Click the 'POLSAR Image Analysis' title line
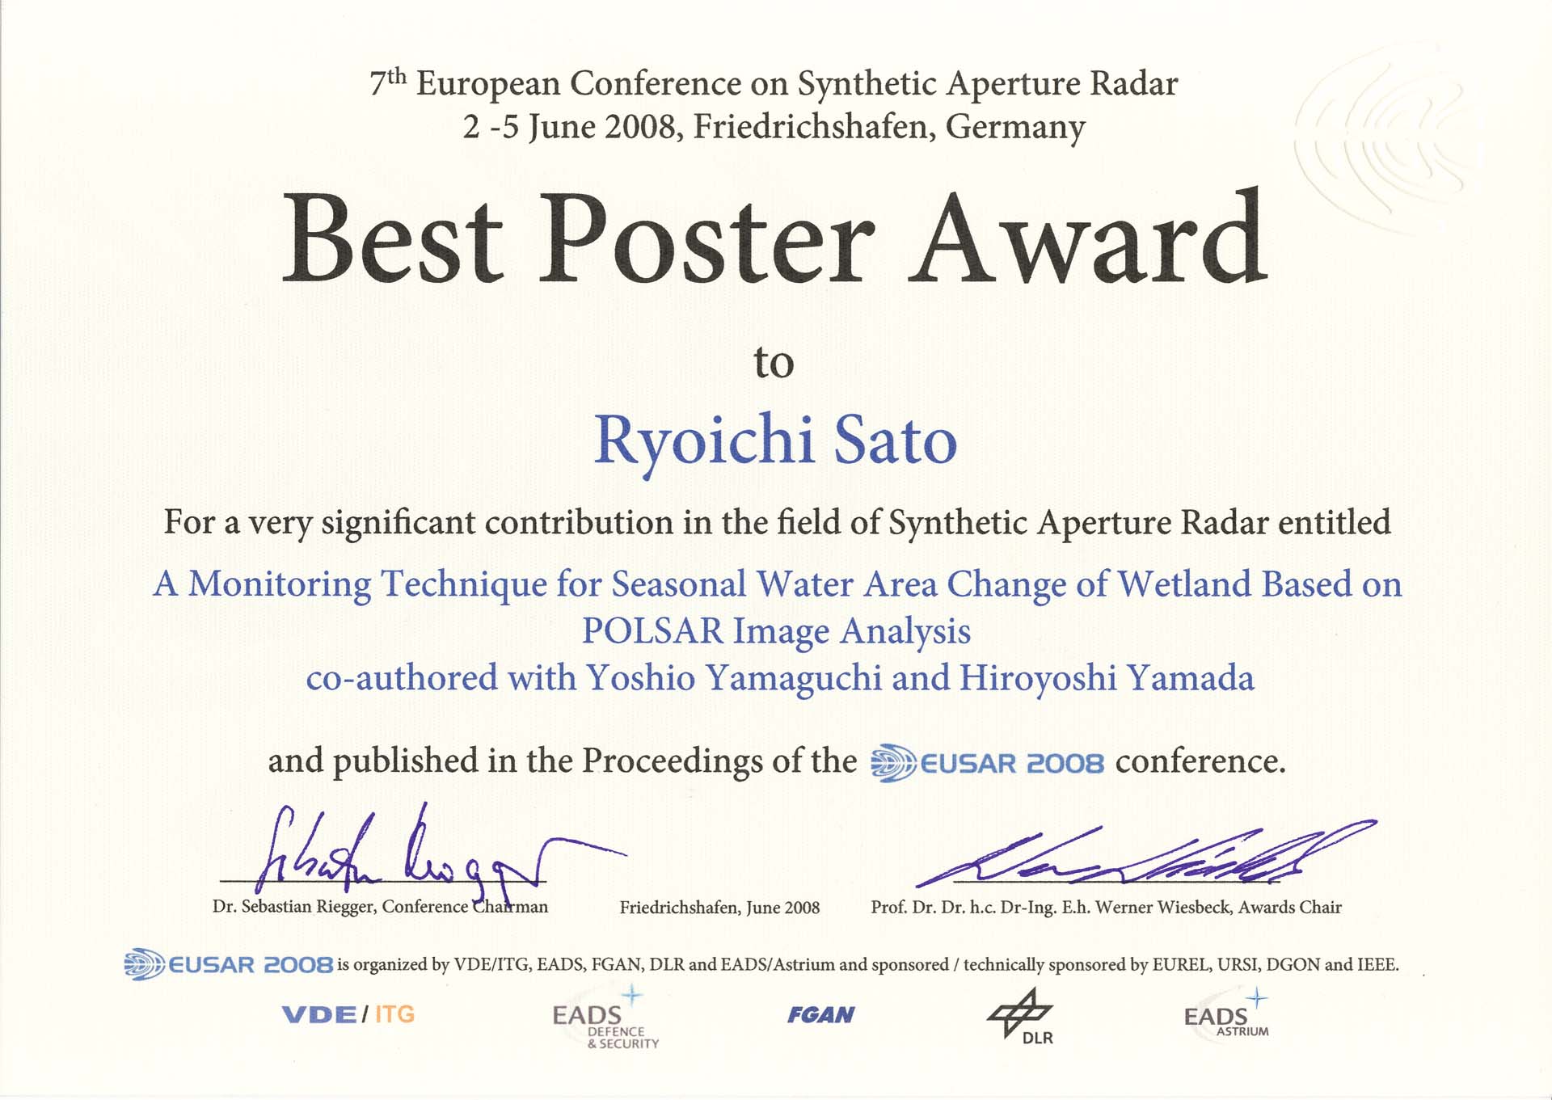This screenshot has width=1552, height=1100. tap(776, 632)
